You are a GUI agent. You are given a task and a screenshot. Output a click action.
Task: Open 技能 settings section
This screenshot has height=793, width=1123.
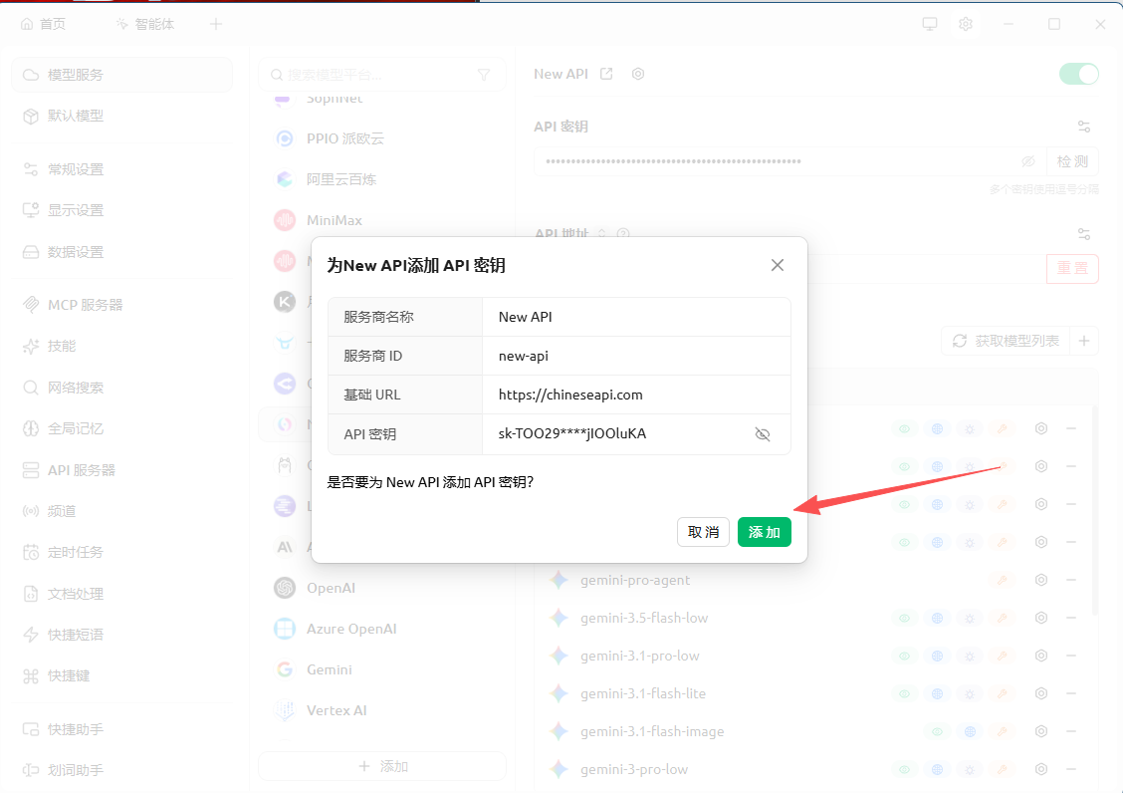pyautogui.click(x=121, y=347)
